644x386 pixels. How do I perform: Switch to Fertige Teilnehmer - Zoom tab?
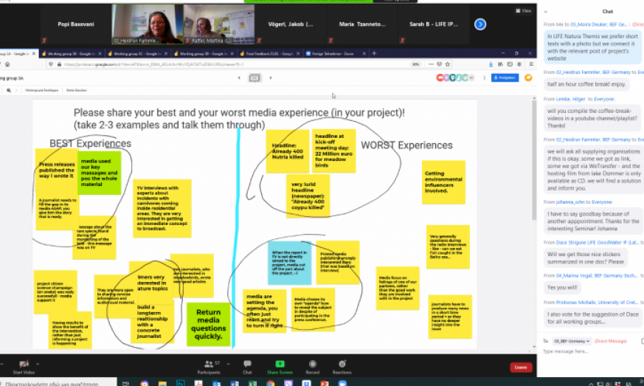click(336, 53)
